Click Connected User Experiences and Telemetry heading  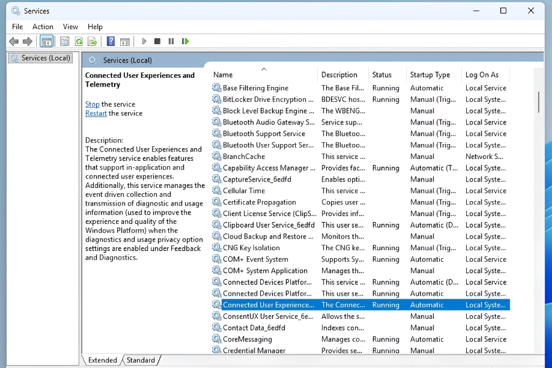(x=140, y=80)
